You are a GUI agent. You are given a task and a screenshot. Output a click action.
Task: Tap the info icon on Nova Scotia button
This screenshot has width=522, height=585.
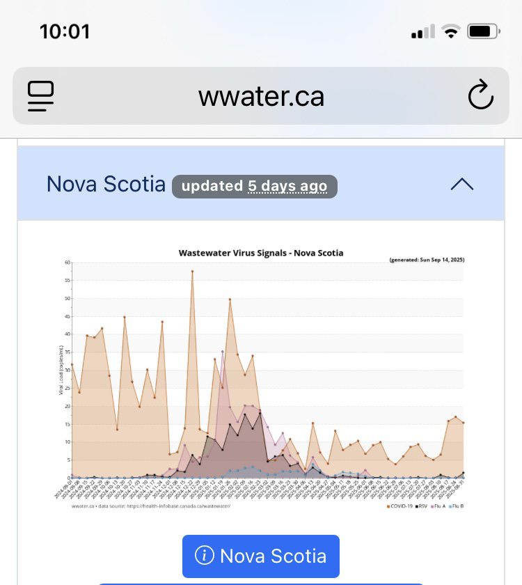point(204,556)
